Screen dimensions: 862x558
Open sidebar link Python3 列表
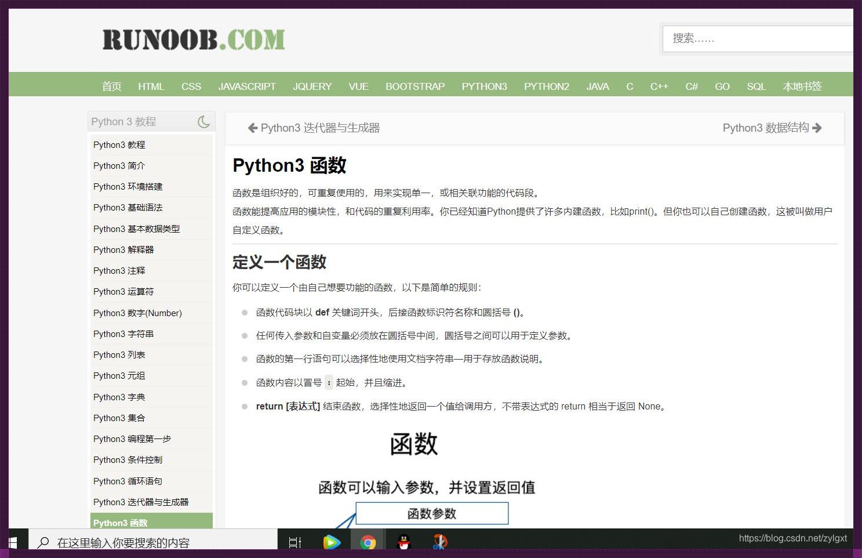click(x=119, y=354)
